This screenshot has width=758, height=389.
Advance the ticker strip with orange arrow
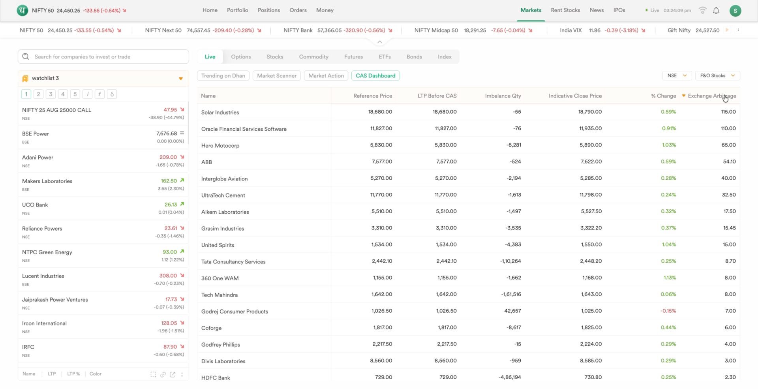[727, 30]
